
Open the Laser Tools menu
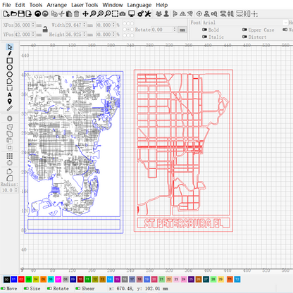coord(85,5)
